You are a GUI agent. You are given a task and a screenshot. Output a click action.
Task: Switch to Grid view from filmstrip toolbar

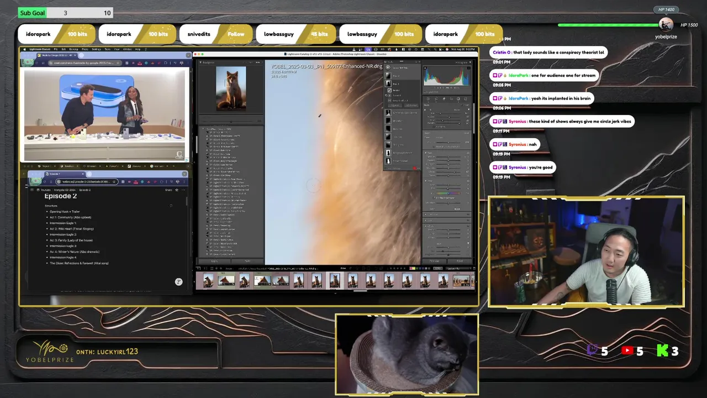pyautogui.click(x=212, y=269)
